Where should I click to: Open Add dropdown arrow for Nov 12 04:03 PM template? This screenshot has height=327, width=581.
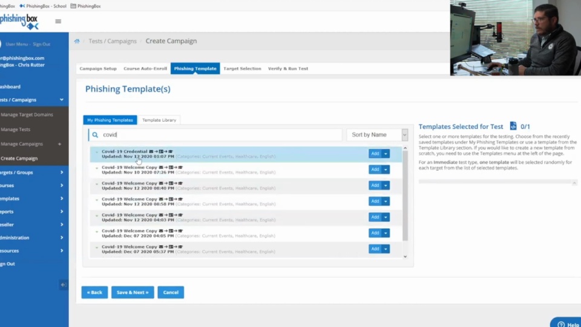[386, 217]
